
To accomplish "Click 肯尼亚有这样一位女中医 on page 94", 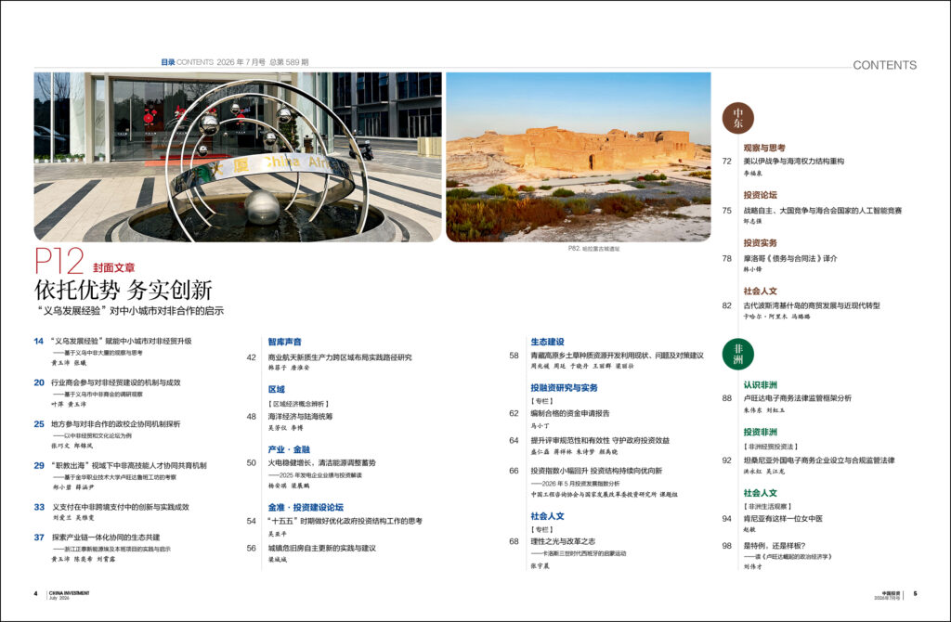I will click(783, 519).
